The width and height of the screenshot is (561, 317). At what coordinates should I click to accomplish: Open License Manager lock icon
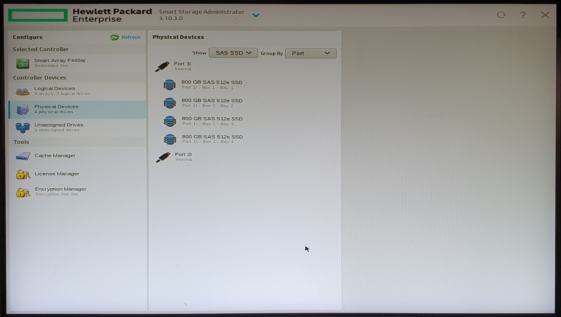click(23, 174)
